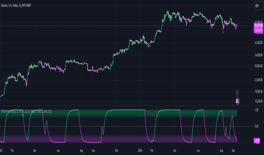The width and height of the screenshot is (264, 155).
Task: Click the Aug label before Sep on time axis
Action: 82,150
